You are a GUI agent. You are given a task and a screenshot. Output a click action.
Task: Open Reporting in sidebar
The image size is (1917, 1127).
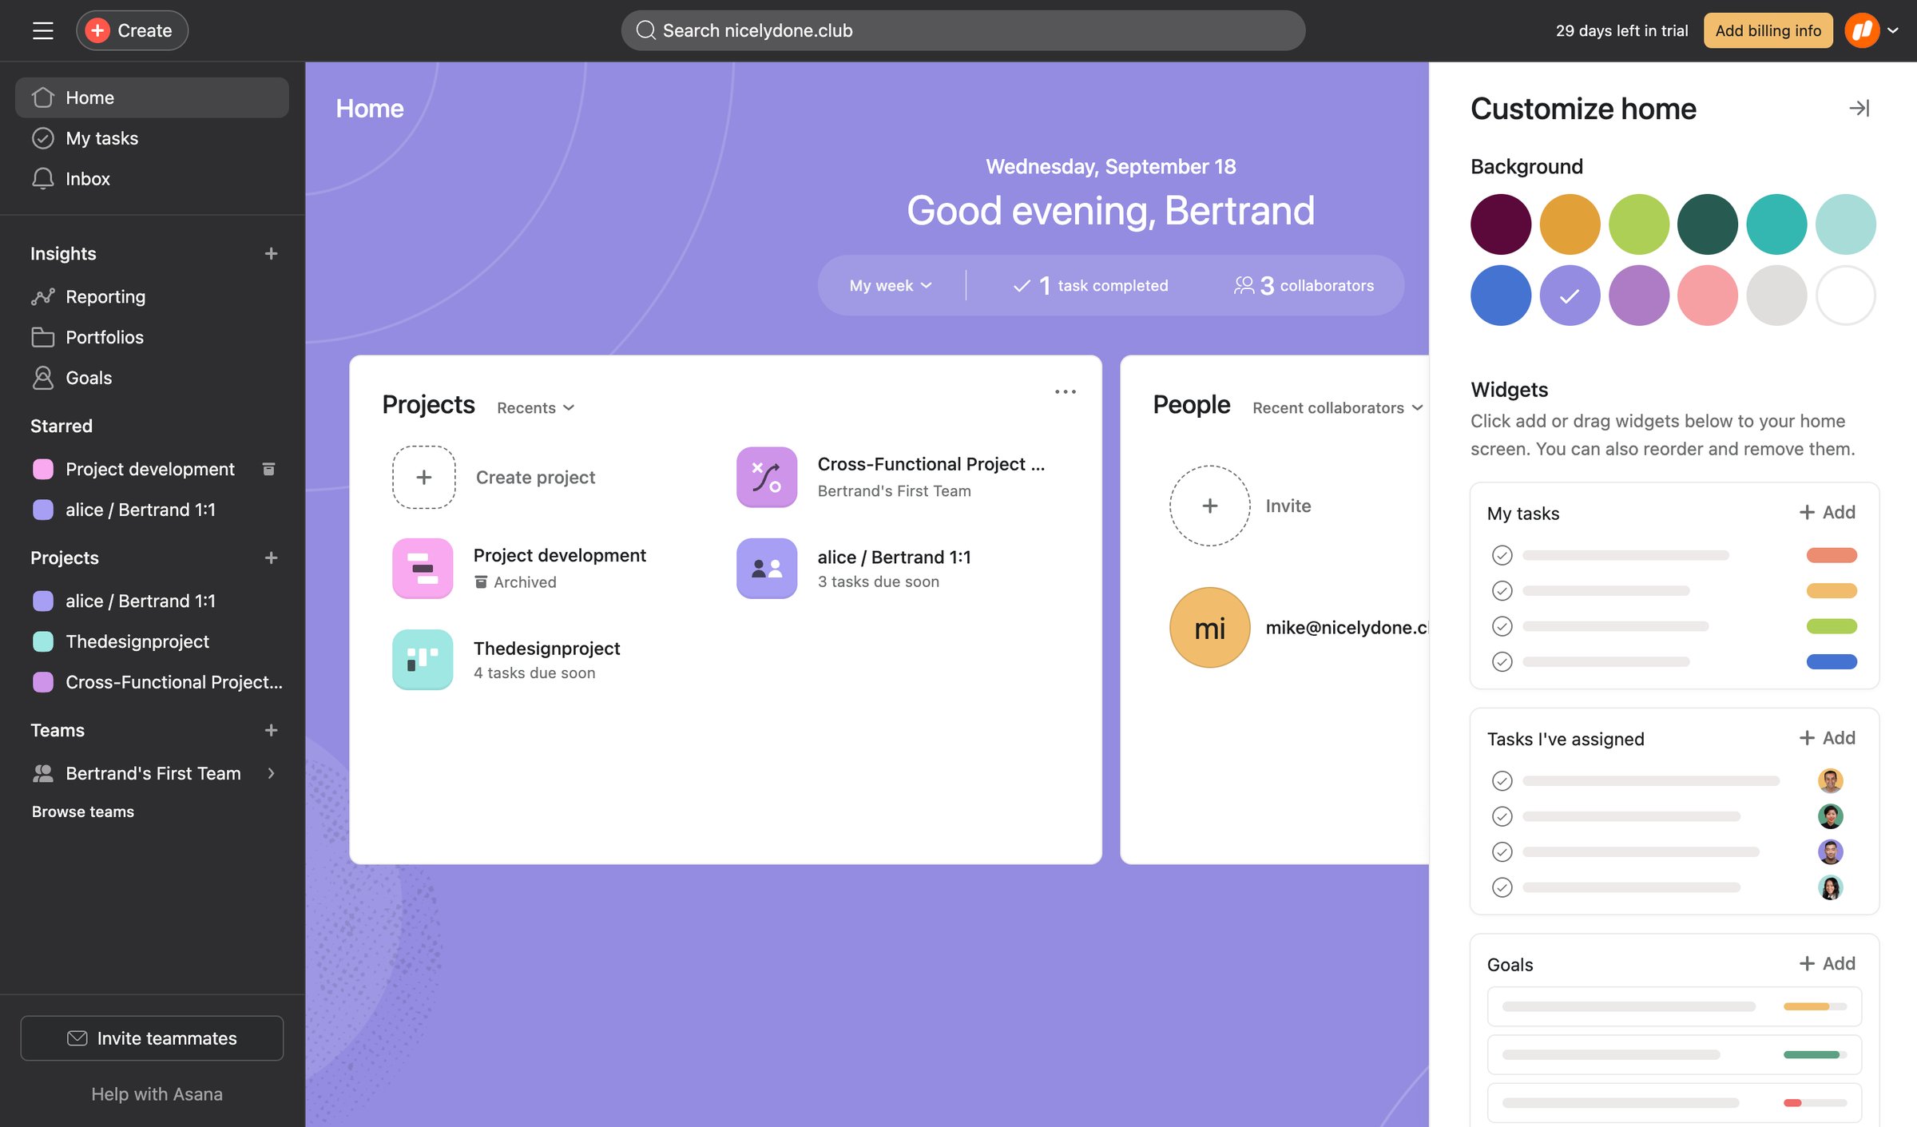click(152, 296)
